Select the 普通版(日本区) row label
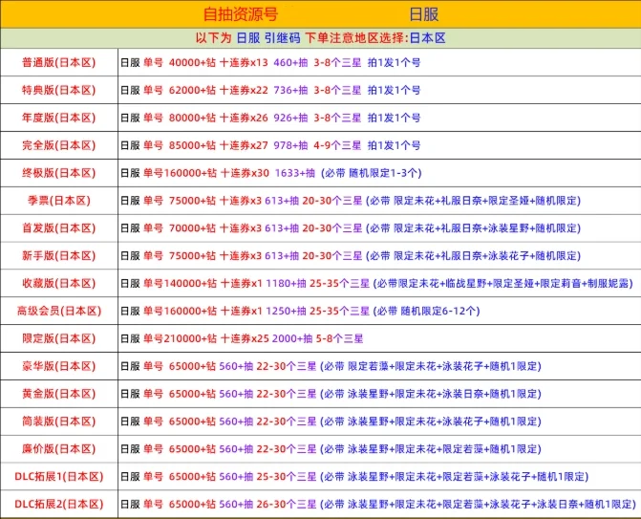Viewport: 641px width, 519px height. 59,62
